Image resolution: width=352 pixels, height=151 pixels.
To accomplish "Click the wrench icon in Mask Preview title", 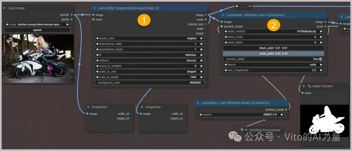I will 309,86.
